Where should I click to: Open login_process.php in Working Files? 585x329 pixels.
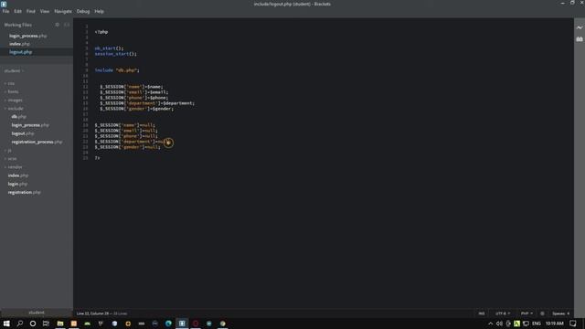coord(28,36)
